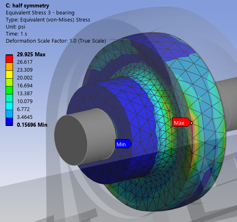The height and width of the screenshot is (222, 237).
Task: Click the 29.925 Max legend value
Action: (x=31, y=54)
